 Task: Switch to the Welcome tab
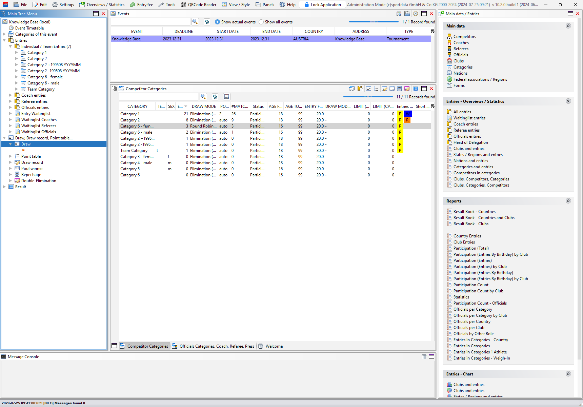pyautogui.click(x=270, y=346)
